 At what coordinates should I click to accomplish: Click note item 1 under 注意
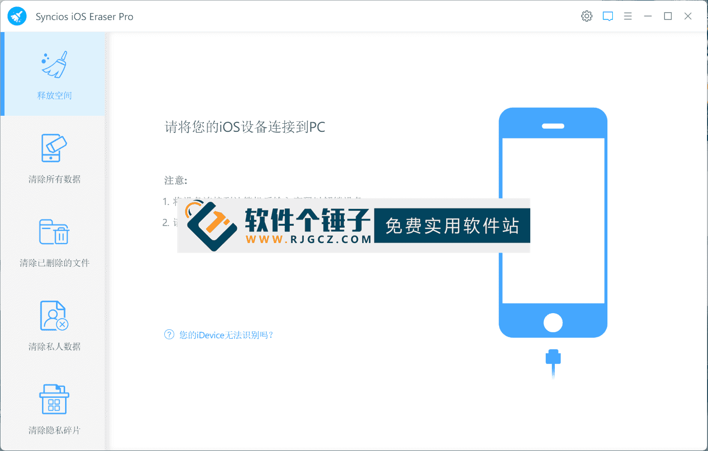pos(200,201)
